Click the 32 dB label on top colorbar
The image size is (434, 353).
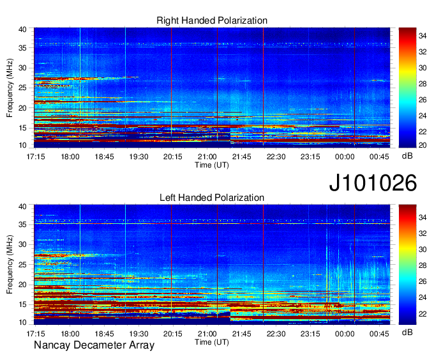coord(423,52)
